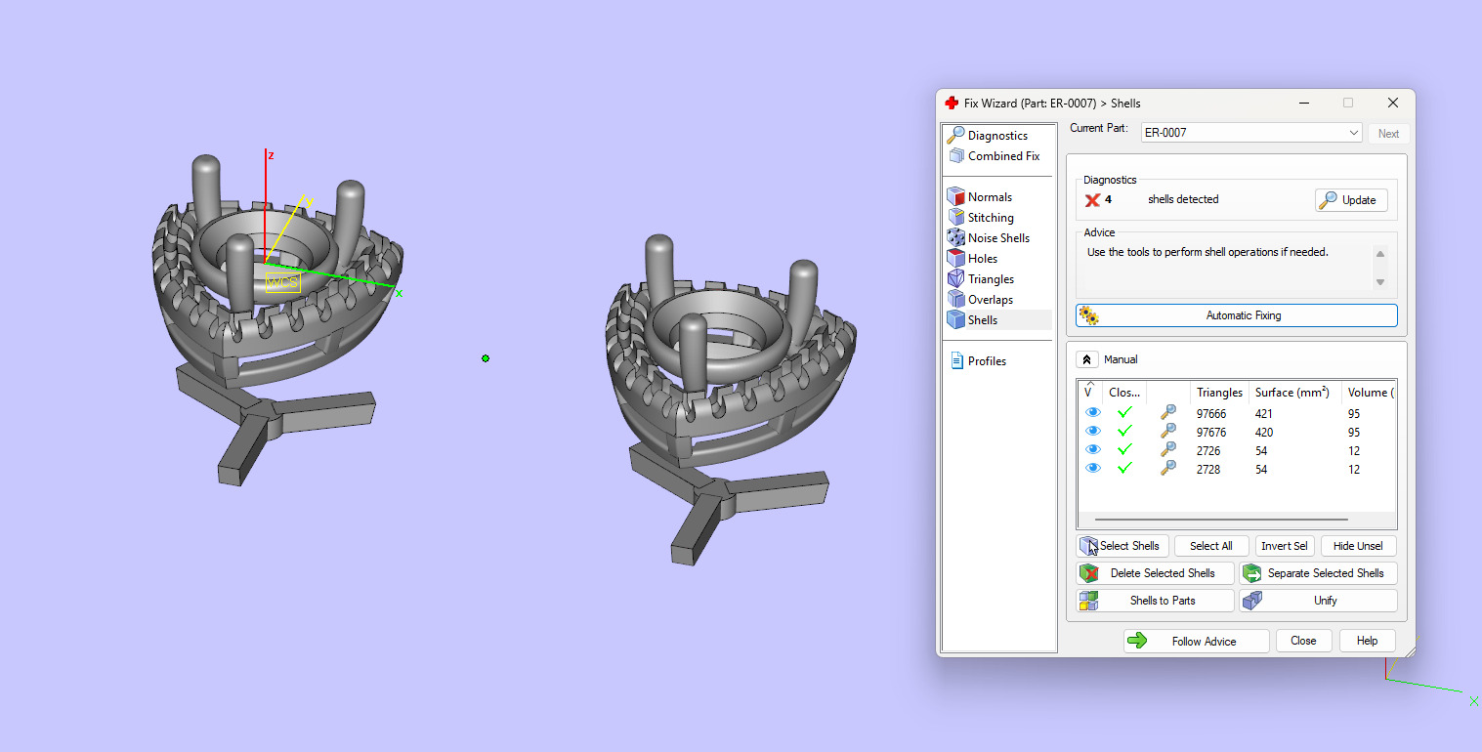The image size is (1482, 752).
Task: Click Delete Selected Shells
Action: (1155, 573)
